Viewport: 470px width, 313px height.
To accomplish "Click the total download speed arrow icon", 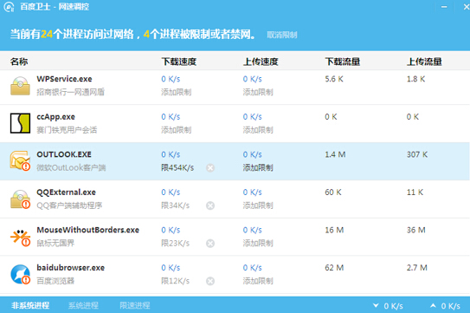I will pyautogui.click(x=376, y=306).
